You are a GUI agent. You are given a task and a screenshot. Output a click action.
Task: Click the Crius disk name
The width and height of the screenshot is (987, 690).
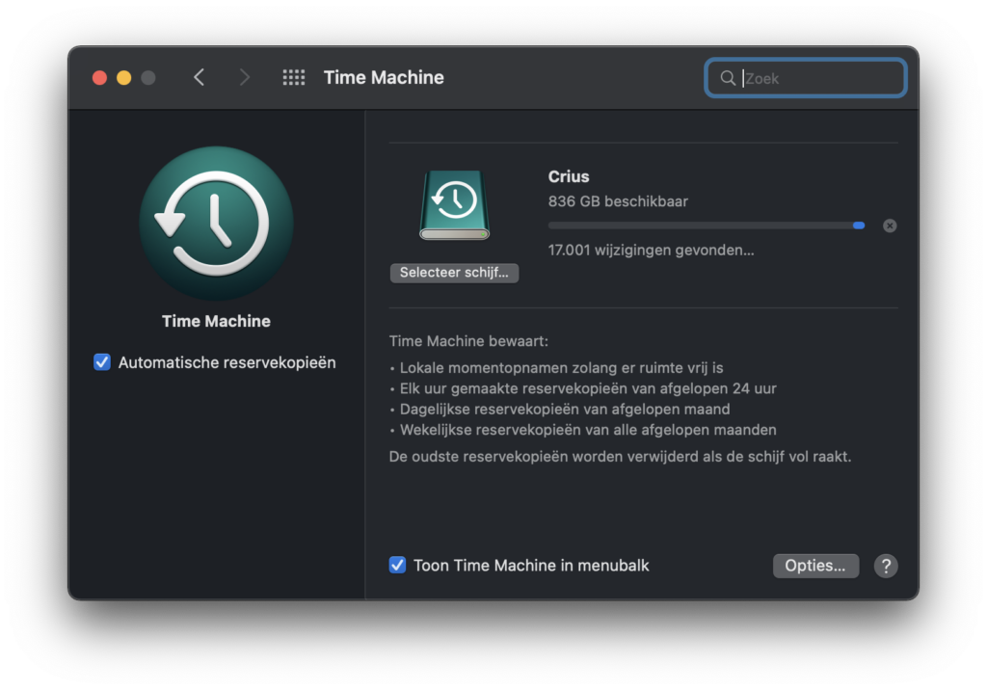(x=569, y=177)
